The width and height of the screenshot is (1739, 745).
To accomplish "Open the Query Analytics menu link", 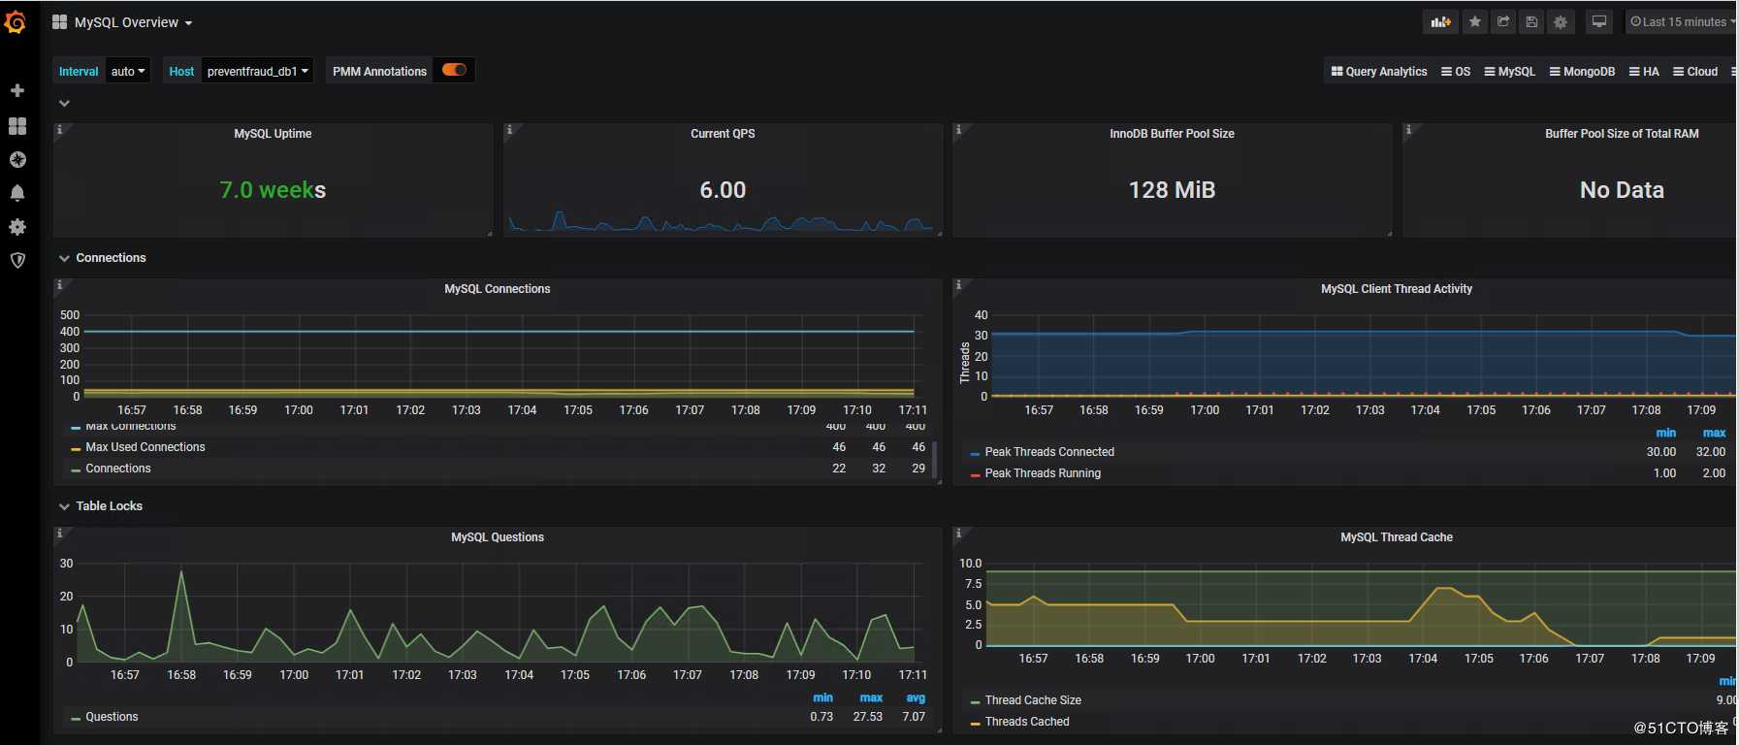I will tap(1378, 71).
